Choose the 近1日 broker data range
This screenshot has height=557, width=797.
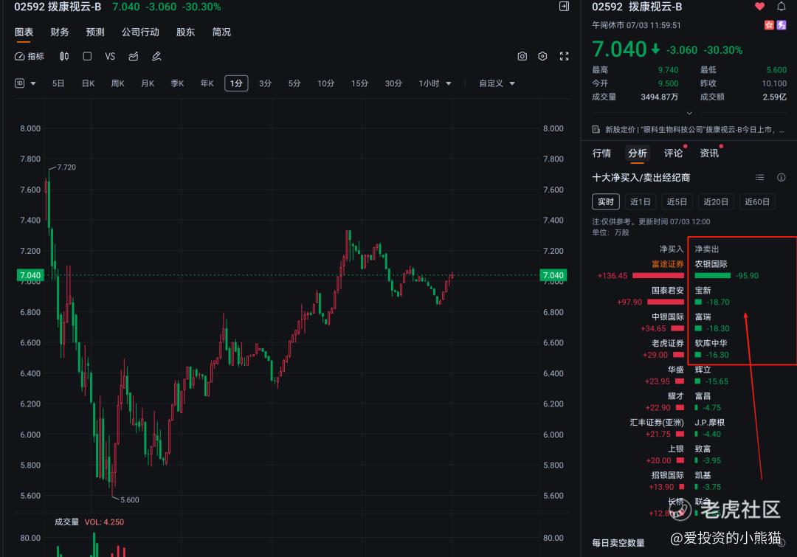[641, 201]
